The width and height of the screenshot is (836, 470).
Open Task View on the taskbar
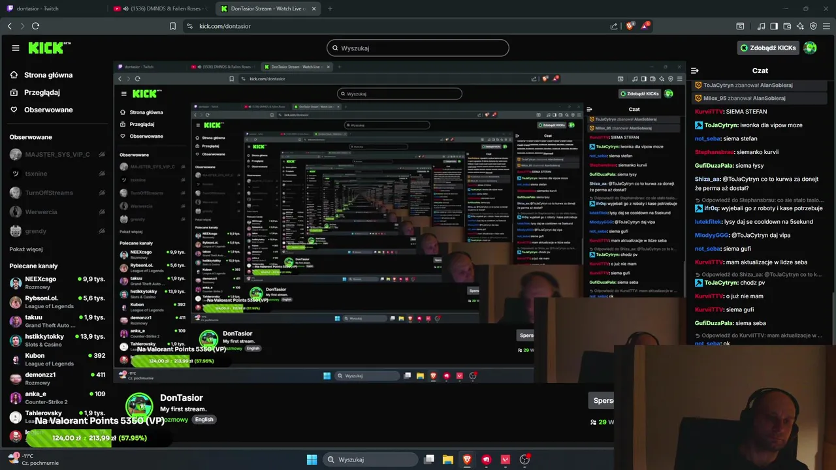(x=429, y=460)
